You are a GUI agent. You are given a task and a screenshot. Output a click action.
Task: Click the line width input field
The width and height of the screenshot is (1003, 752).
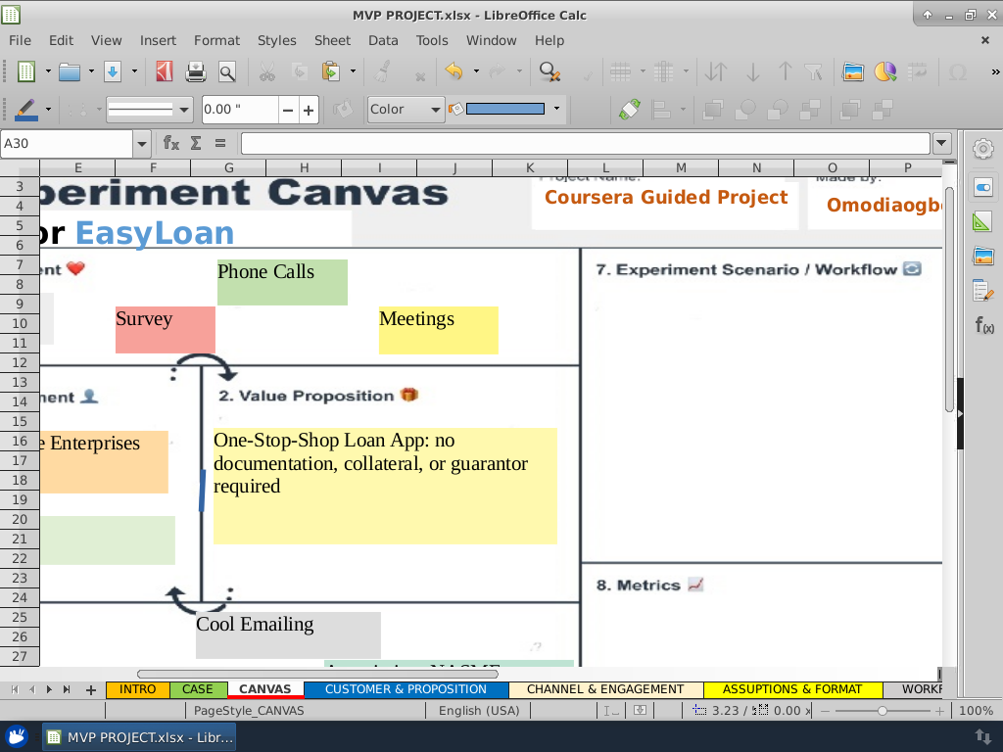click(x=241, y=110)
